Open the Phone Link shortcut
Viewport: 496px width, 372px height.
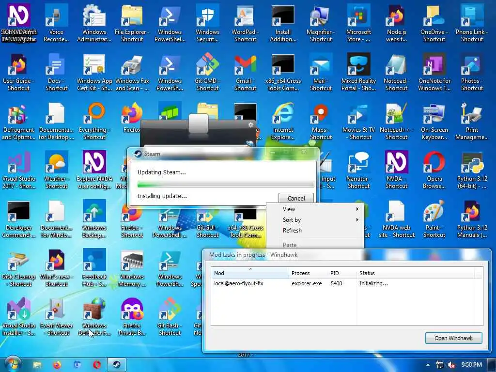click(x=472, y=23)
